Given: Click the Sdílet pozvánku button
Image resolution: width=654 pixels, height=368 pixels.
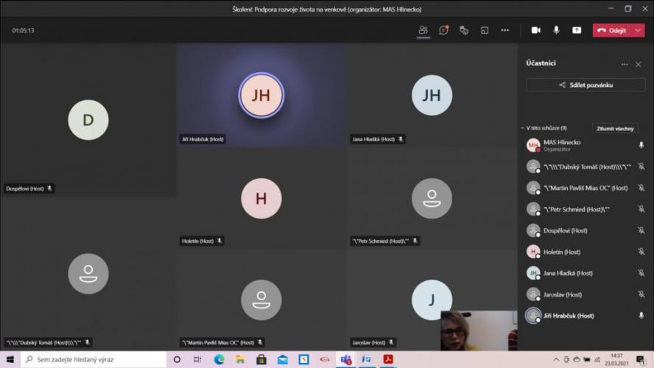Looking at the screenshot, I should (586, 85).
